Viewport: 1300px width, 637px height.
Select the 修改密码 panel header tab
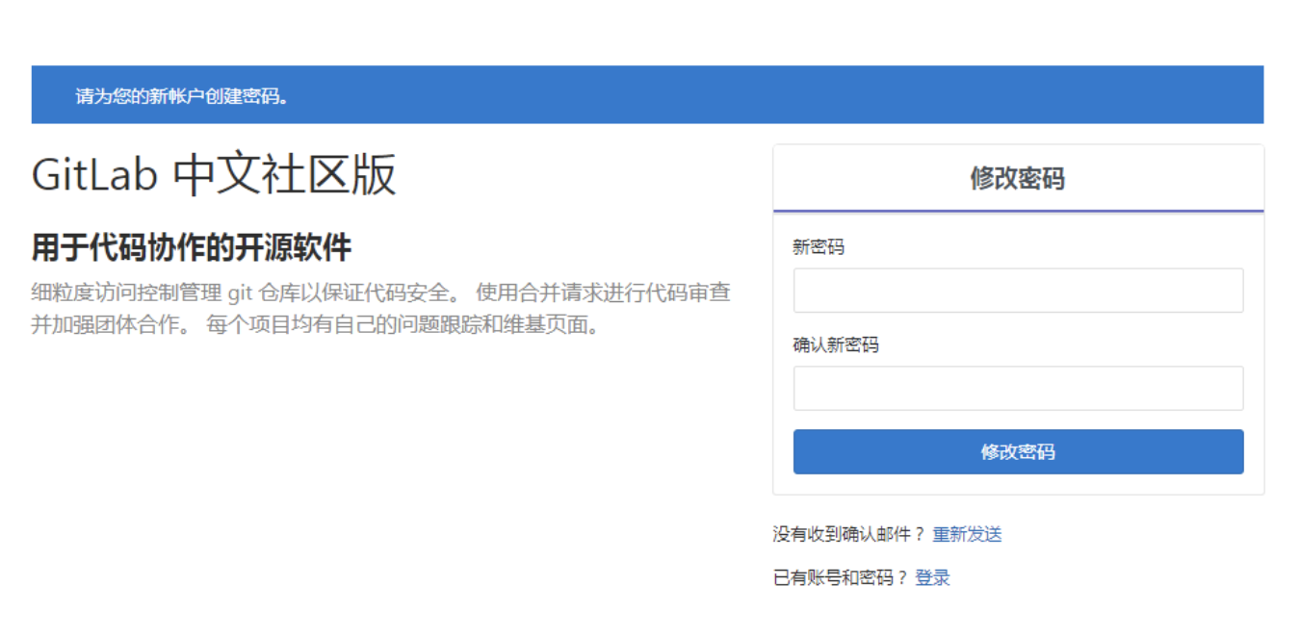click(x=1018, y=179)
